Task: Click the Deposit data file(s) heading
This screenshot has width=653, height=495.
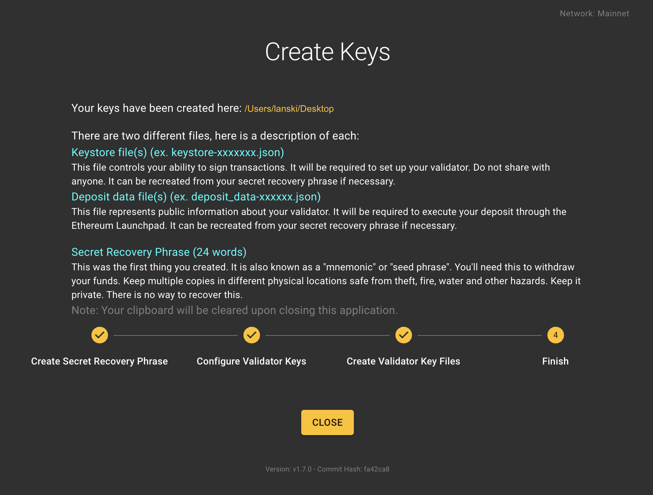Action: 196,197
